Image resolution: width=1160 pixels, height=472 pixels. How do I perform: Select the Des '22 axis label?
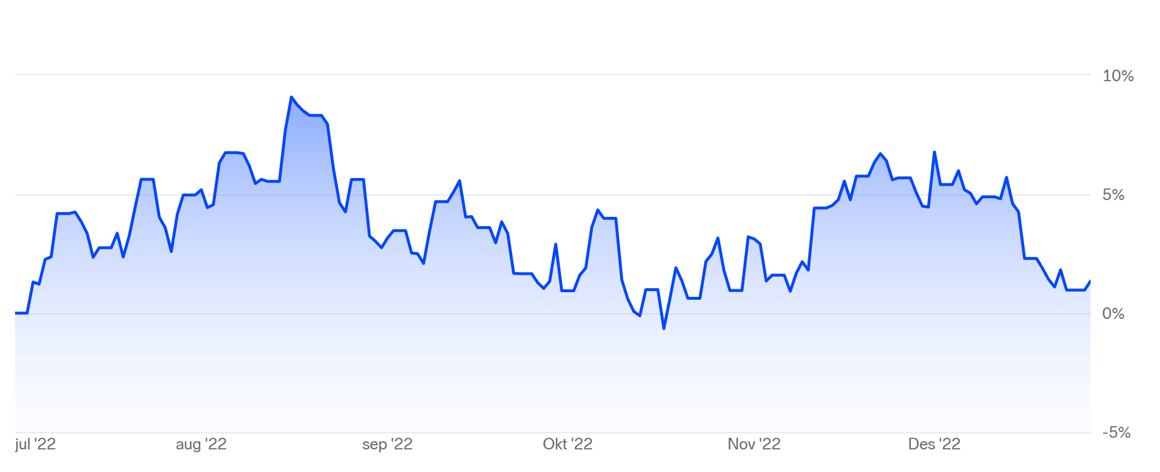point(934,445)
